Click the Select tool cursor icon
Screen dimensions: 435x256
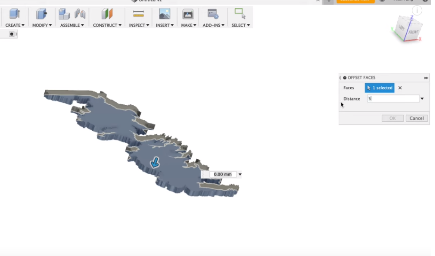[240, 14]
